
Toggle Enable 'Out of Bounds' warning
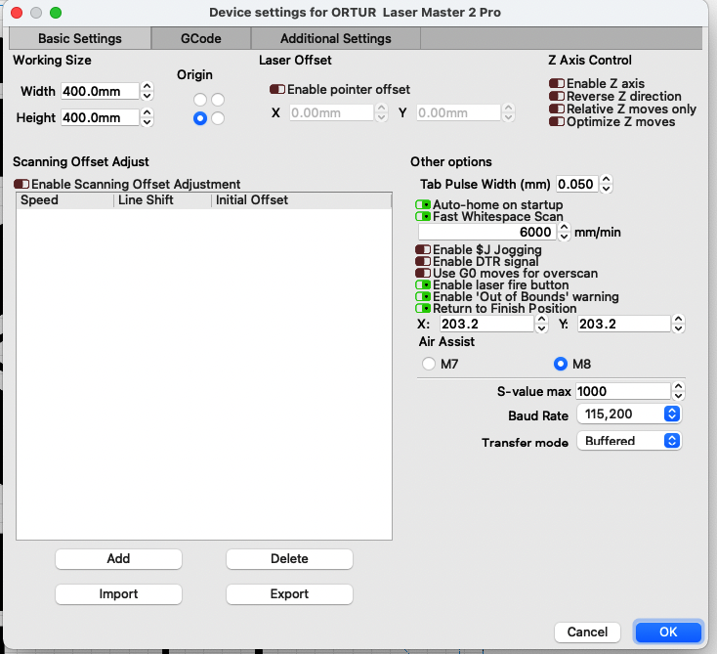click(423, 296)
